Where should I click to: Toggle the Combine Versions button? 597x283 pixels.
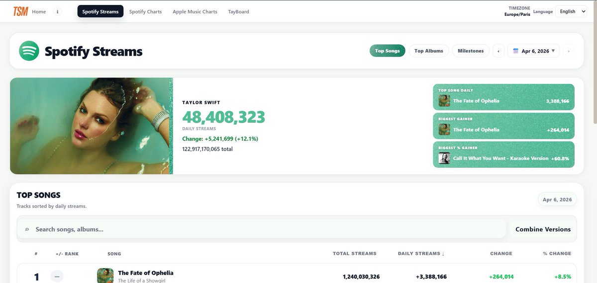tap(543, 229)
